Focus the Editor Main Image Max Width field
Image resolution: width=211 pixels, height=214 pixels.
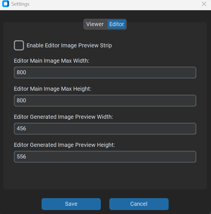(105, 73)
